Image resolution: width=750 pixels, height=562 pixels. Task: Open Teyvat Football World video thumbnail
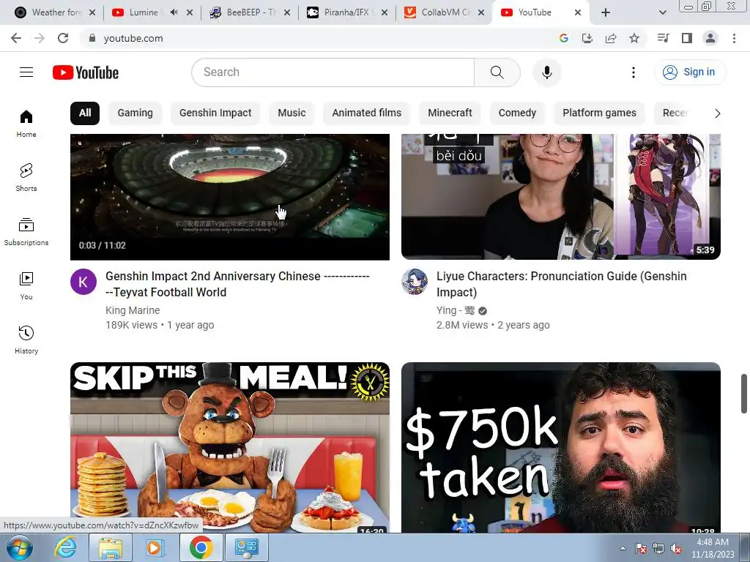coord(229,197)
